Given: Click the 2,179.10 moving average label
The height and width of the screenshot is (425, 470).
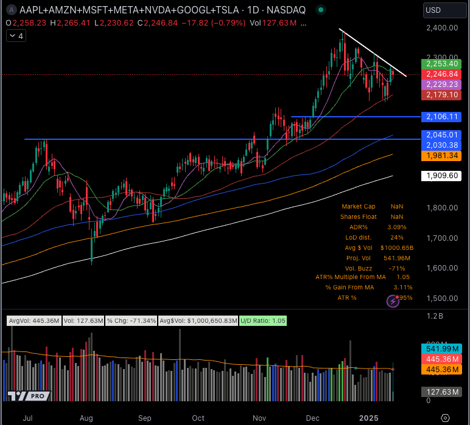Looking at the screenshot, I should click(441, 95).
